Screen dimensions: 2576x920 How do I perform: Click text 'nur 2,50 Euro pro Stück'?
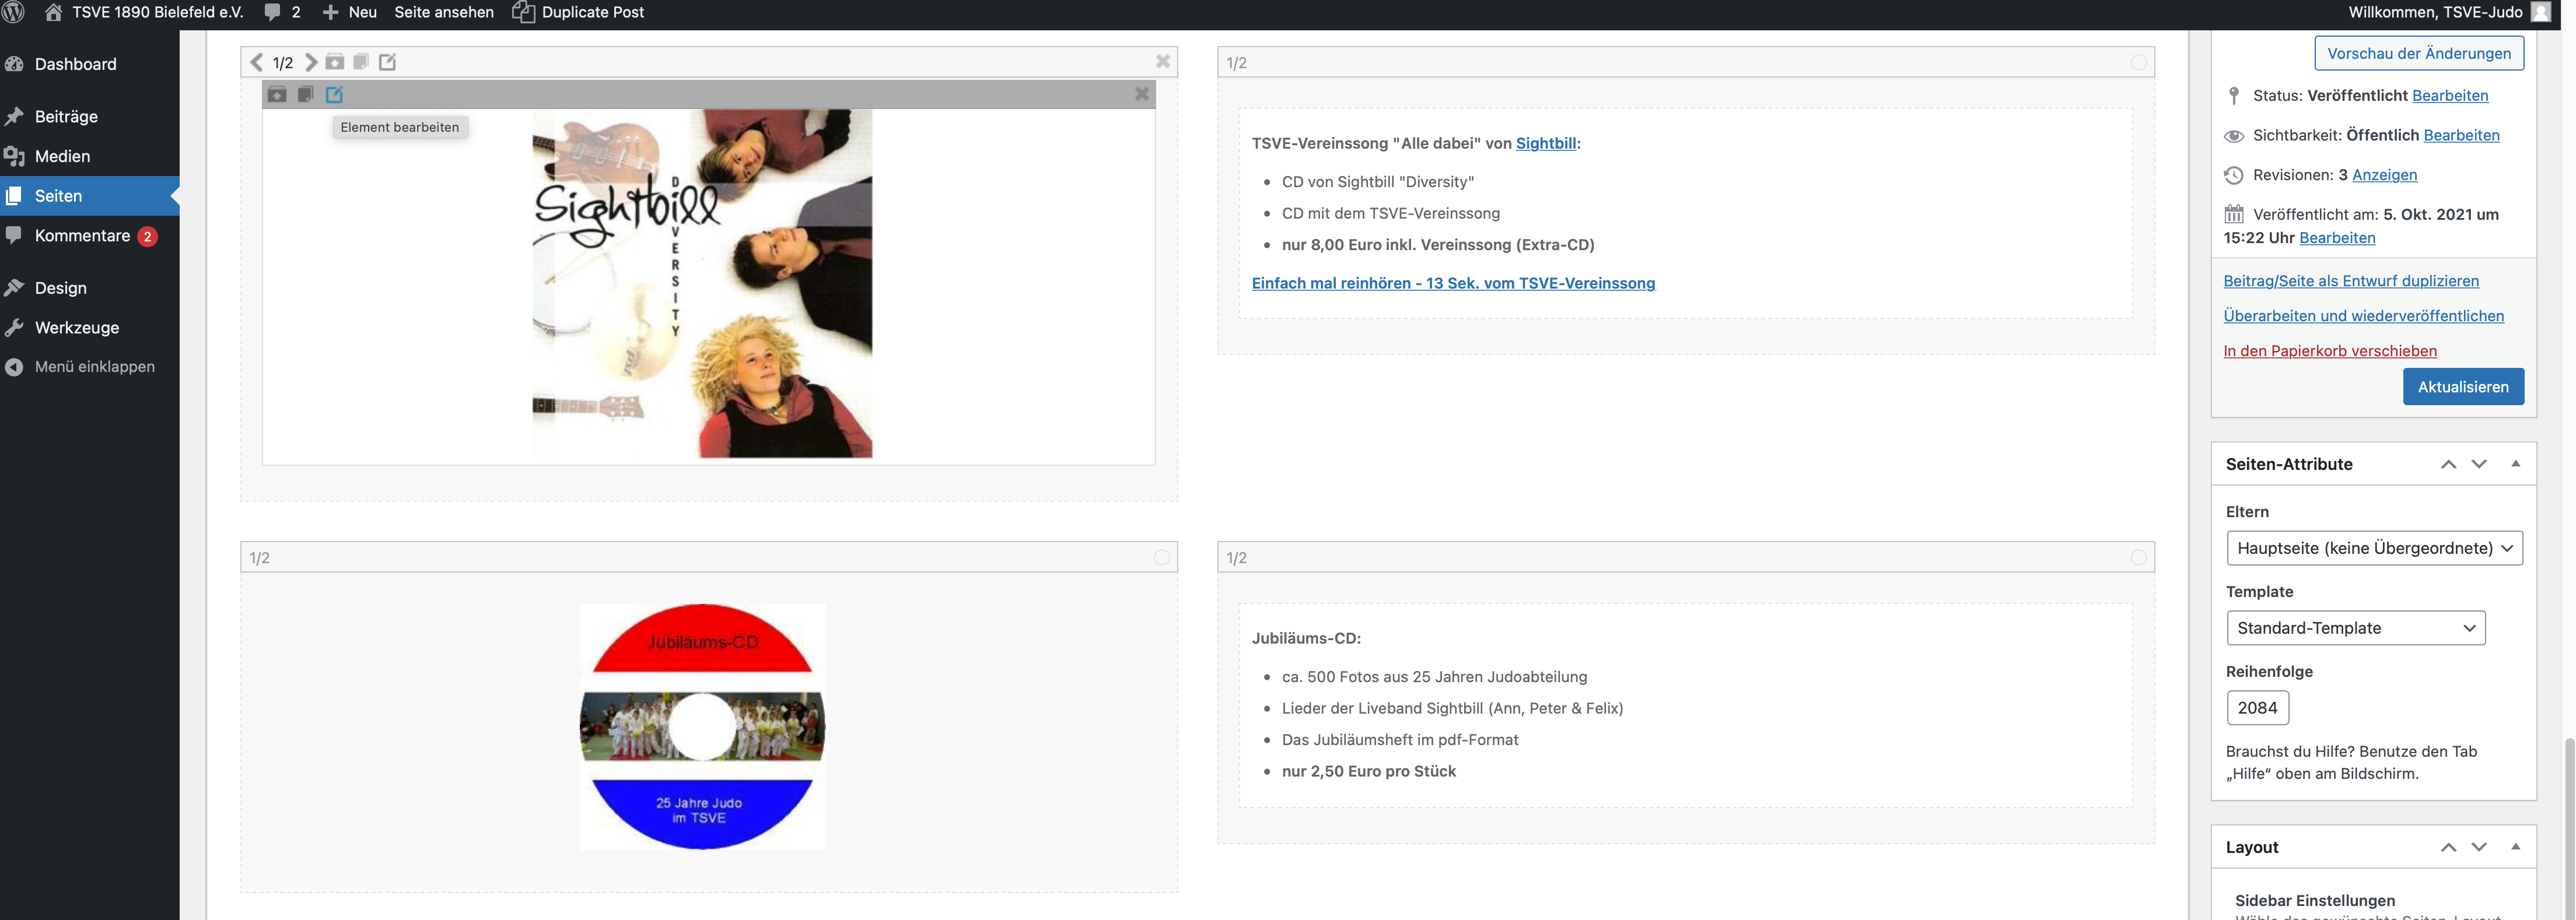pyautogui.click(x=1369, y=771)
